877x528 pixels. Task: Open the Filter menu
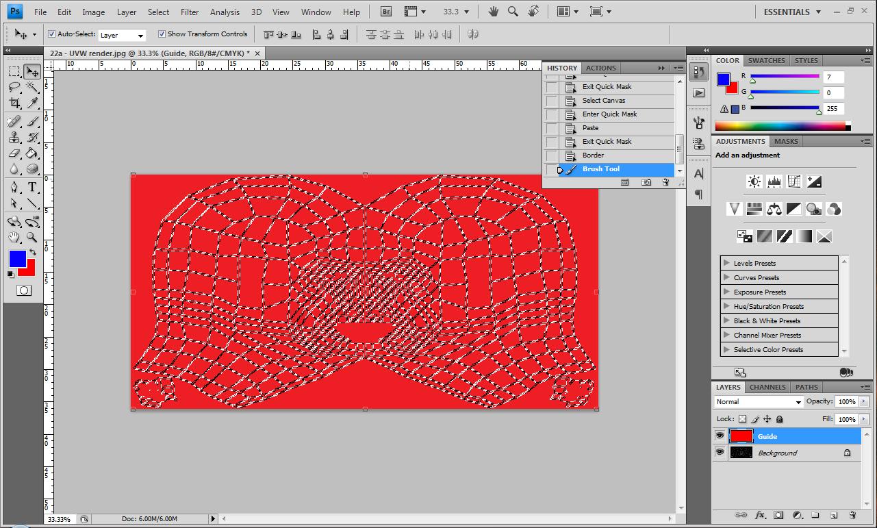pos(190,12)
